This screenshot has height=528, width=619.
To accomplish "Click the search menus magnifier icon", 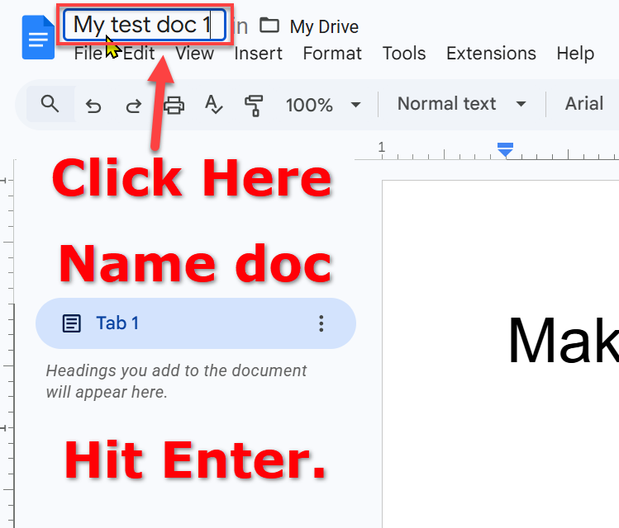I will tap(50, 104).
